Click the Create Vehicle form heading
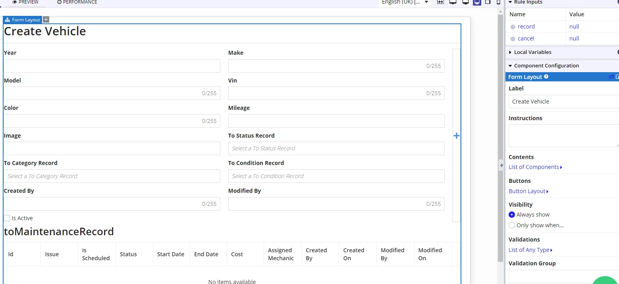The width and height of the screenshot is (619, 284). [45, 31]
